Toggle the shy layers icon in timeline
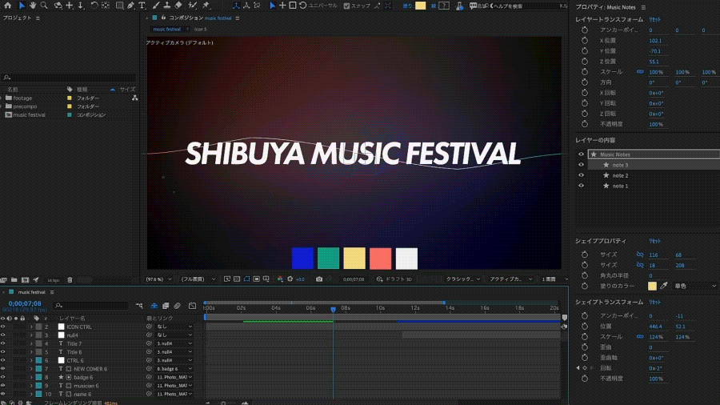Viewport: 720px width, 405px height. click(154, 306)
